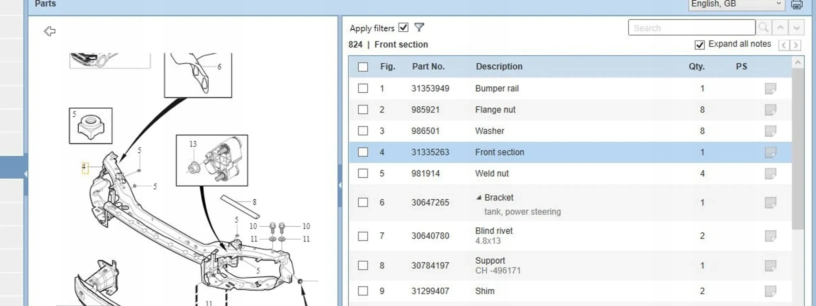
Task: Check the Support row checkbox
Action: [x=363, y=266]
